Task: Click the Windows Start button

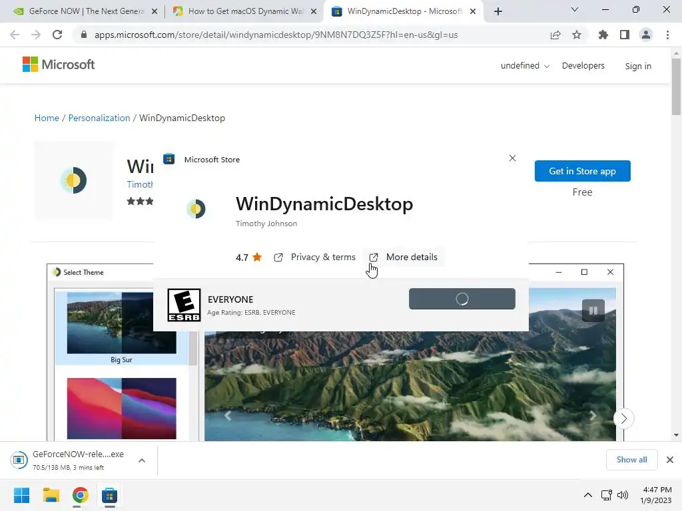Action: coord(22,495)
